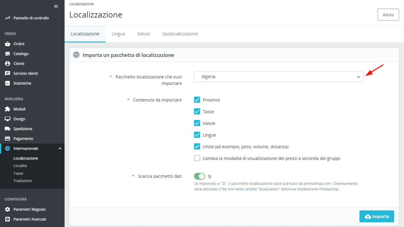Image resolution: width=404 pixels, height=227 pixels.
Task: Switch to the Lingue tab
Action: point(118,34)
